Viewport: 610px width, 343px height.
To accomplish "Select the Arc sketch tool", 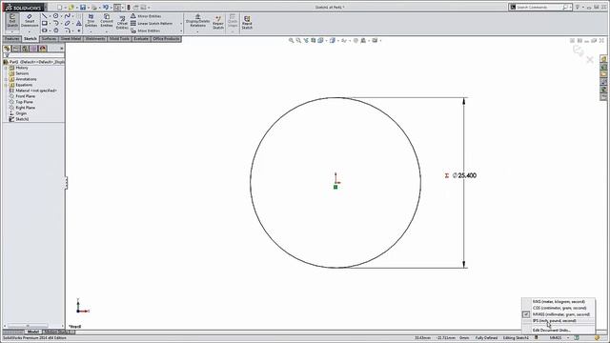I will 56,23.
